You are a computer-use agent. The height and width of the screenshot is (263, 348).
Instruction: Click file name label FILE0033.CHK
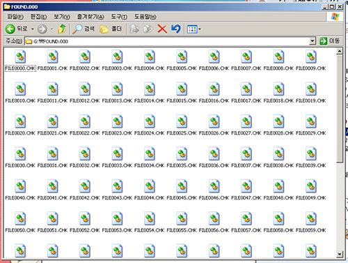pos(117,165)
